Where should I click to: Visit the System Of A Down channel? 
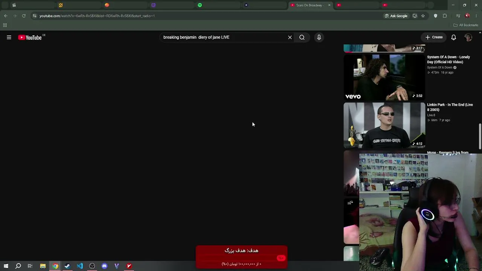(x=440, y=68)
